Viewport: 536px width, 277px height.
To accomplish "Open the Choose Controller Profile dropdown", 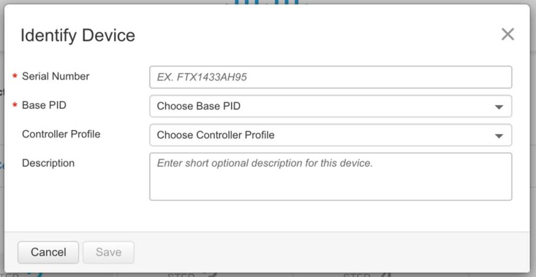I will [x=325, y=135].
